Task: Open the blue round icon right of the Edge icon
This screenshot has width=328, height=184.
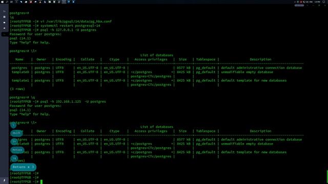Action: pos(73,2)
